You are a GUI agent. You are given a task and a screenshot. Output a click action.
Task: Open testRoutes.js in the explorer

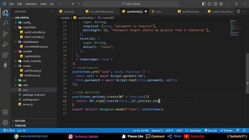32,75
